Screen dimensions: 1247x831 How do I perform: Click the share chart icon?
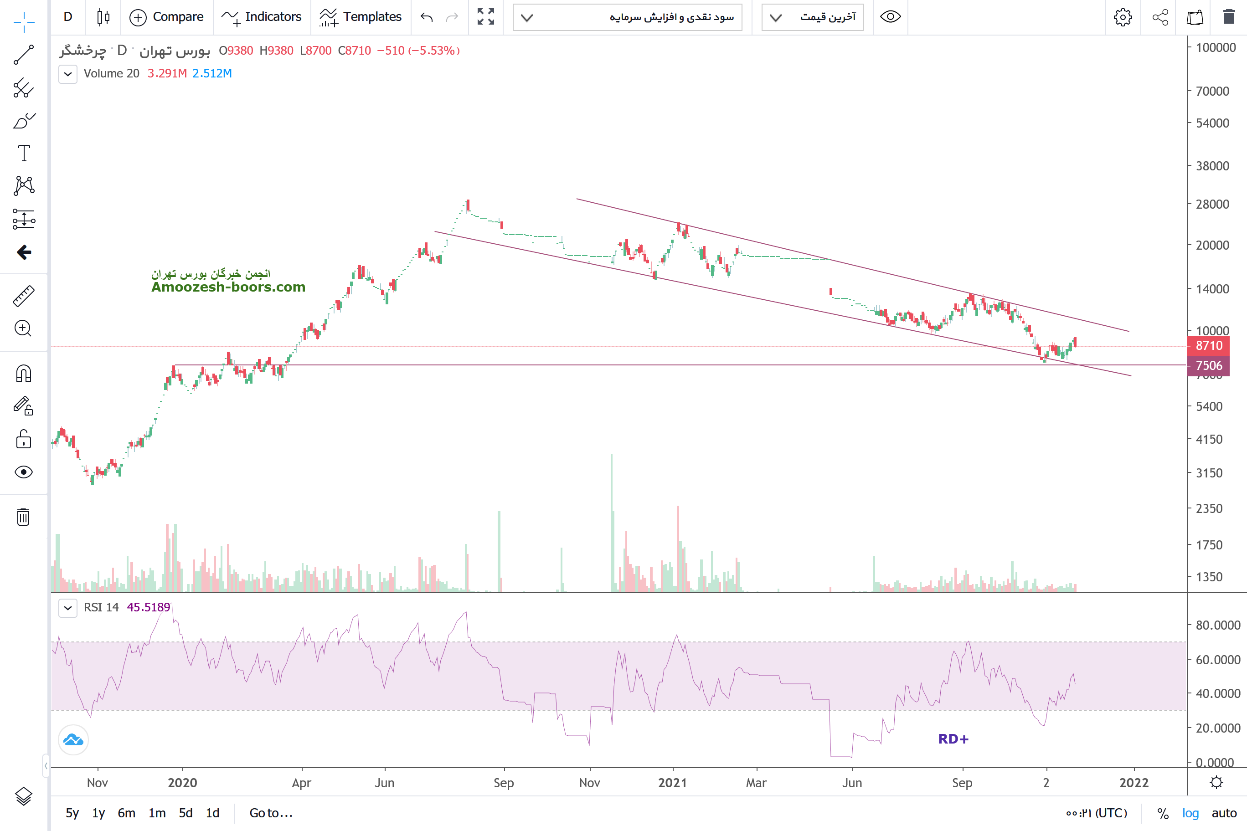(x=1160, y=17)
